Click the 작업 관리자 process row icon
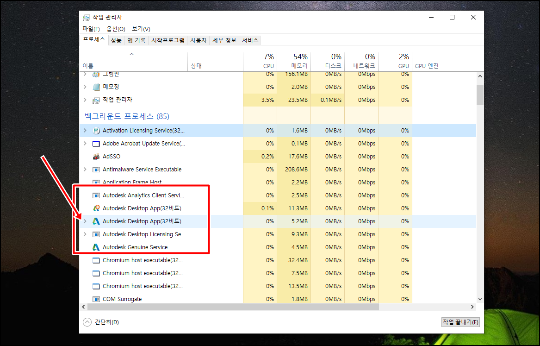The image size is (540, 346). tap(96, 100)
